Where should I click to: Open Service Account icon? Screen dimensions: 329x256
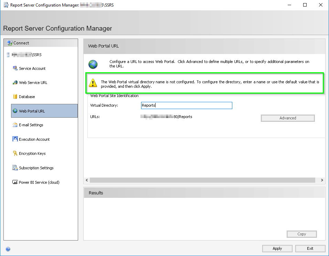pos(15,68)
